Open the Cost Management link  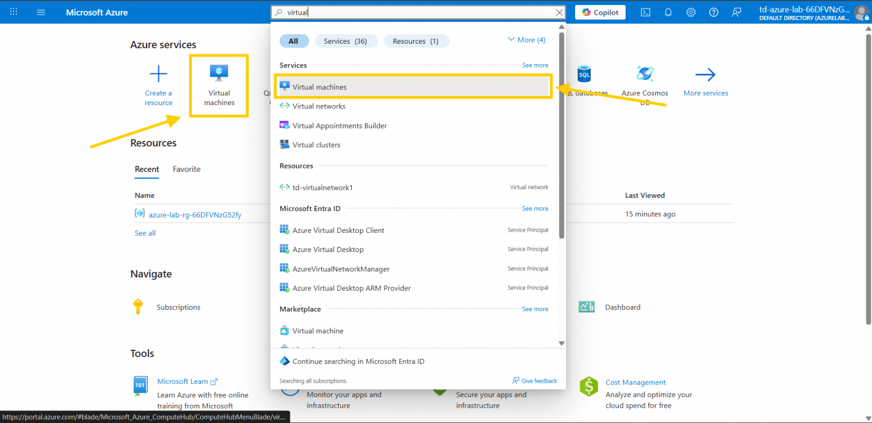pyautogui.click(x=635, y=382)
